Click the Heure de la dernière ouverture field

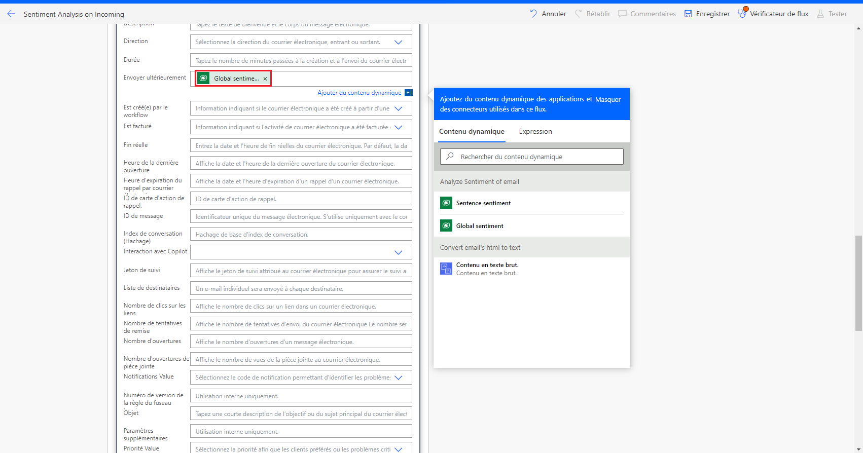coord(301,163)
